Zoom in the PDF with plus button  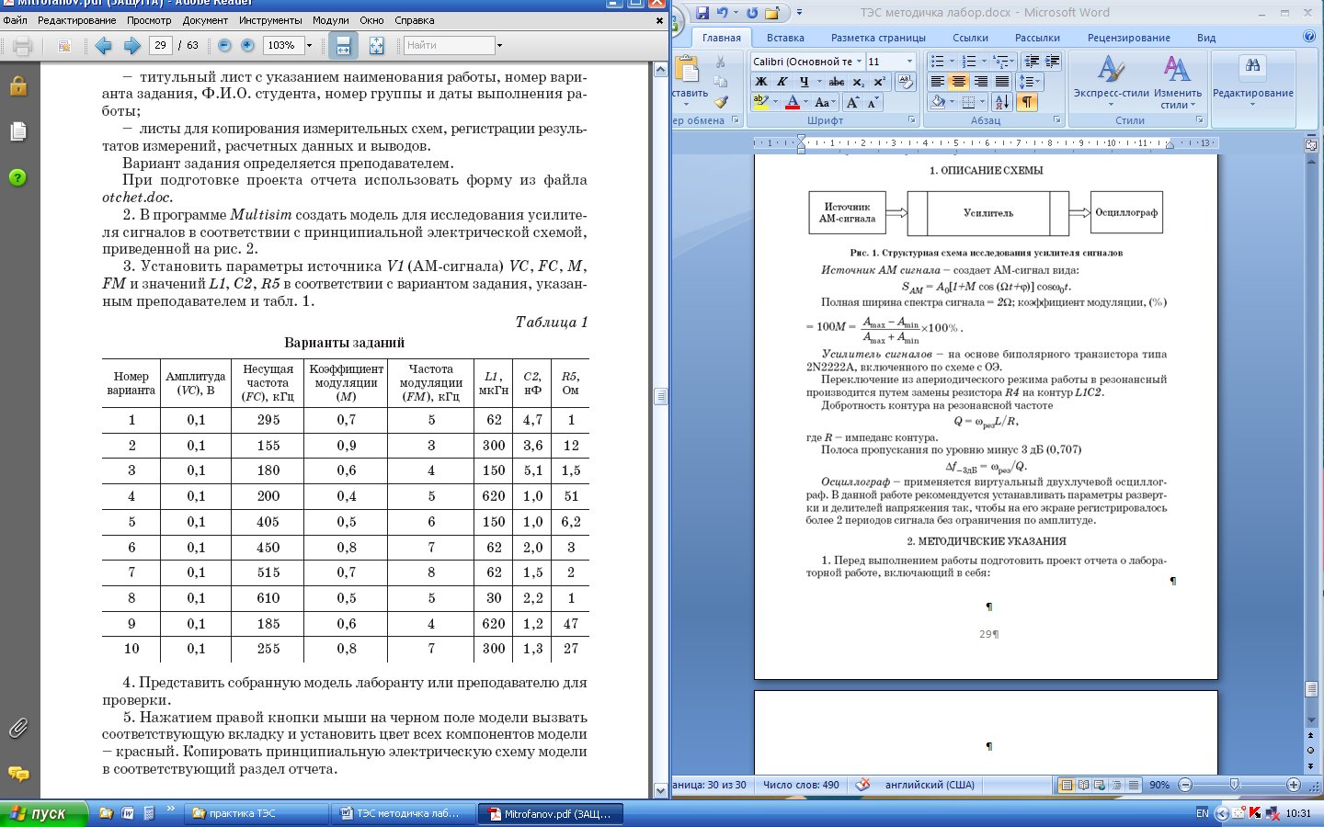[x=247, y=45]
